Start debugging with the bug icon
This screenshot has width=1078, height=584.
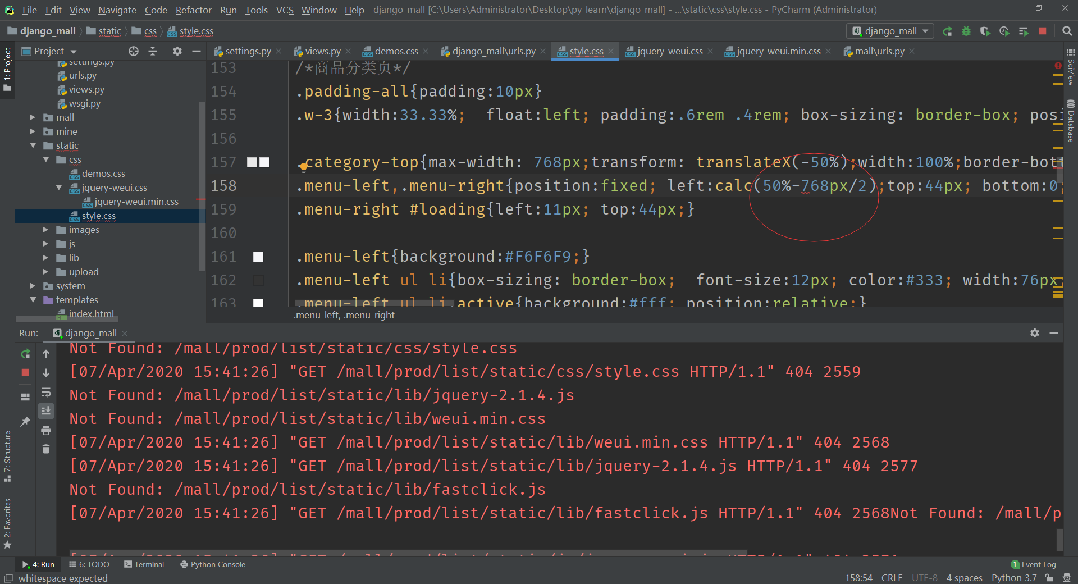tap(966, 31)
